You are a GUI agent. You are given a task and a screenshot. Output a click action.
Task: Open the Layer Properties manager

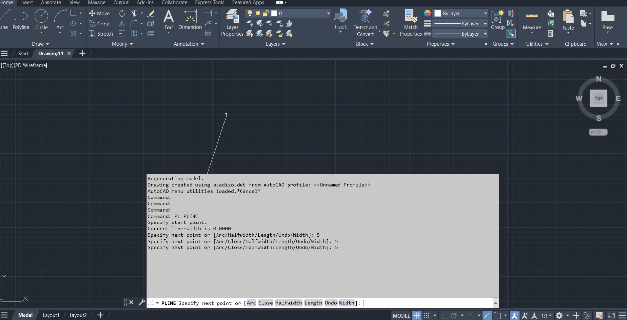[232, 23]
